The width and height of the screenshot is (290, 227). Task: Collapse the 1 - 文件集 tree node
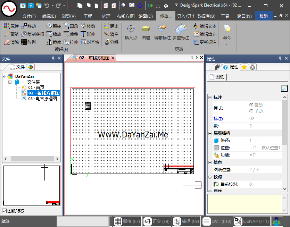pyautogui.click(x=10, y=82)
